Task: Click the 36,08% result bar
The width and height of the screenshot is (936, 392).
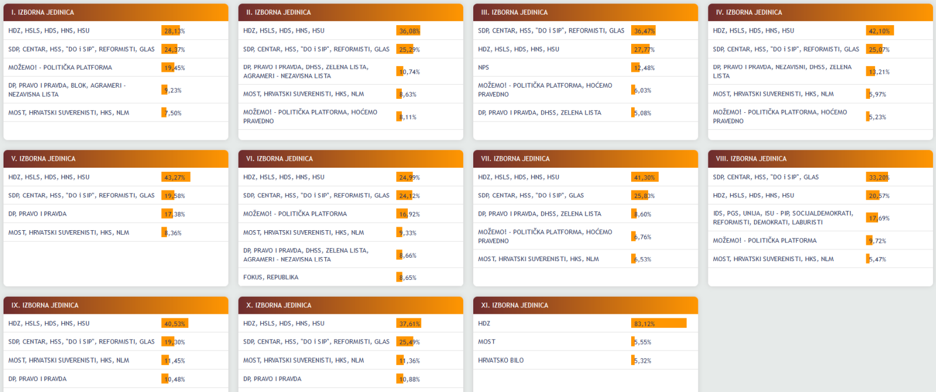Action: coord(408,31)
